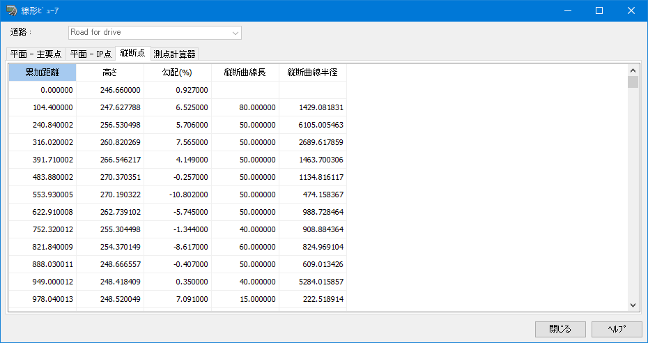Select curve length cell 60.000000
The width and height of the screenshot is (648, 343).
coord(245,247)
